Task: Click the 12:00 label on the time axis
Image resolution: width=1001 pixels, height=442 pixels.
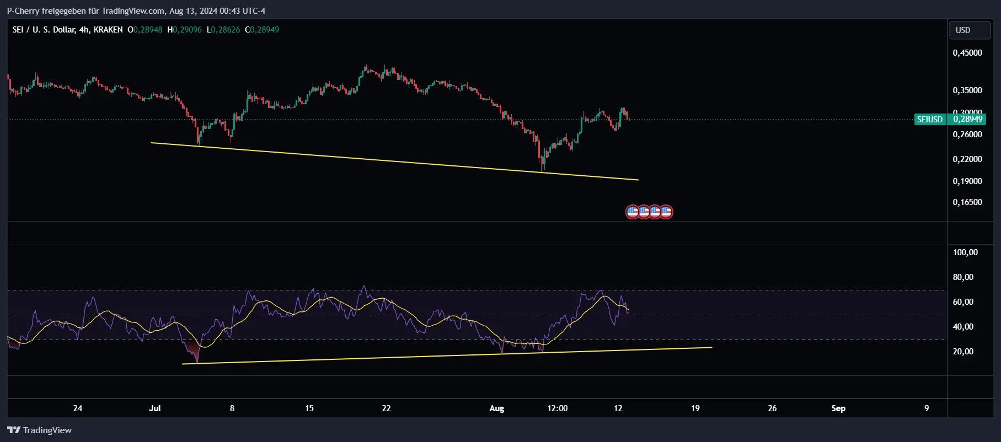Action: coord(558,408)
